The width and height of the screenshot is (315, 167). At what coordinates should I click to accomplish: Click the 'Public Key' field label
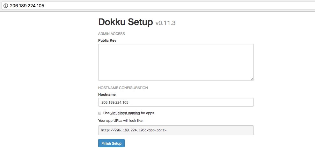(x=107, y=40)
